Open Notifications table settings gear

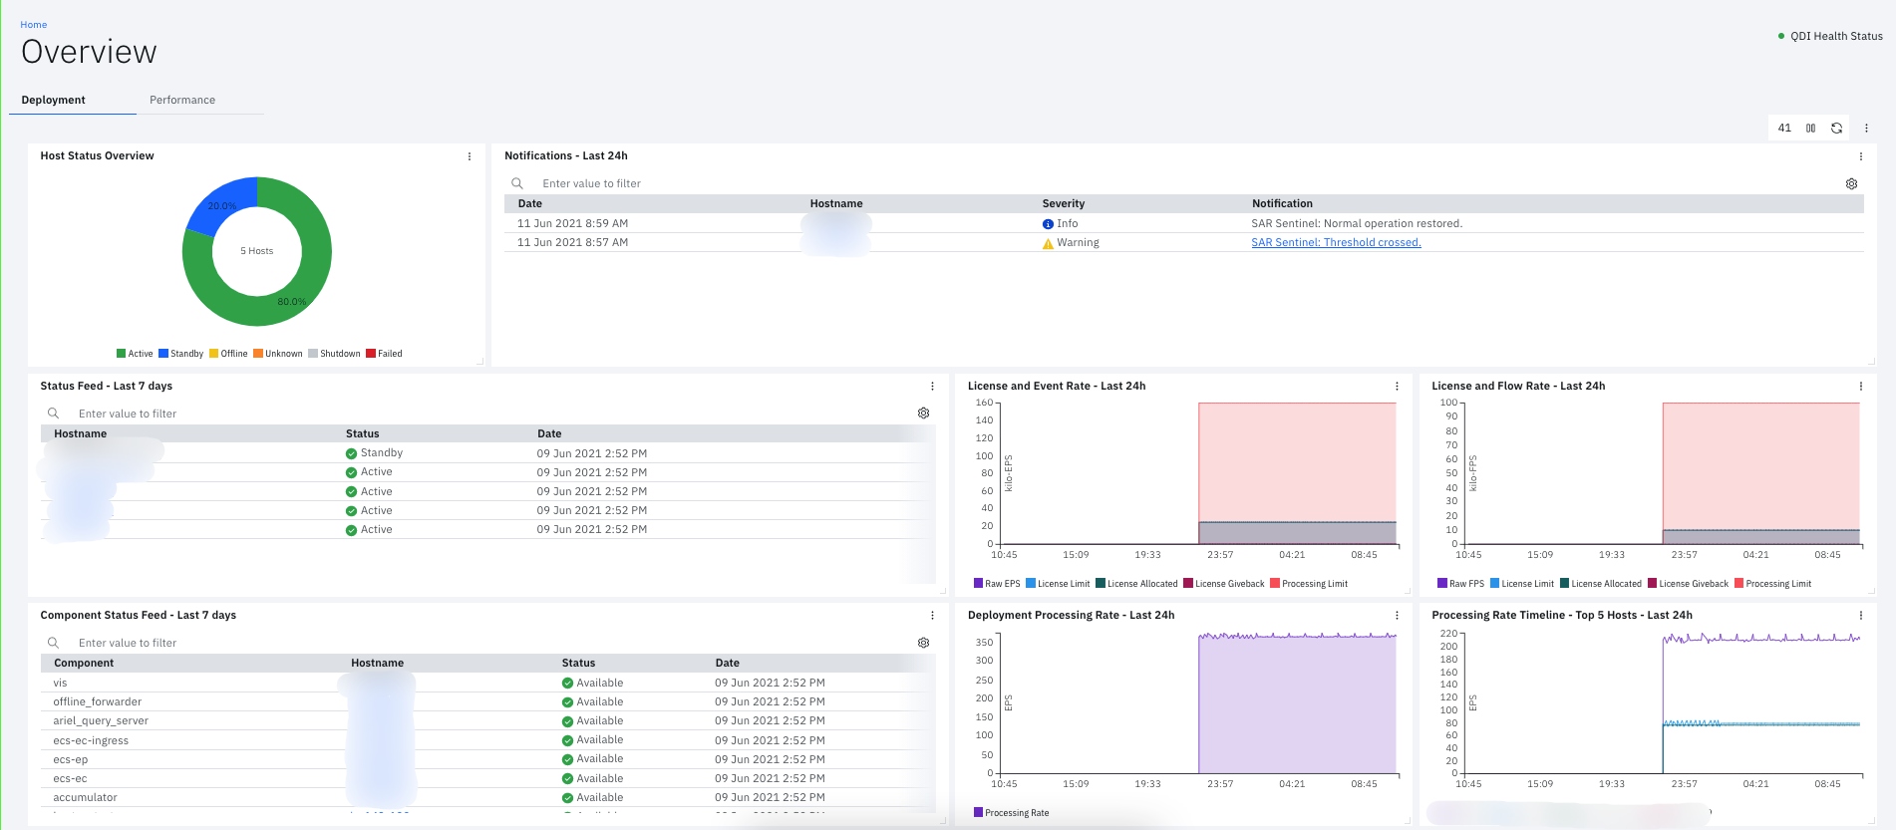tap(1851, 184)
